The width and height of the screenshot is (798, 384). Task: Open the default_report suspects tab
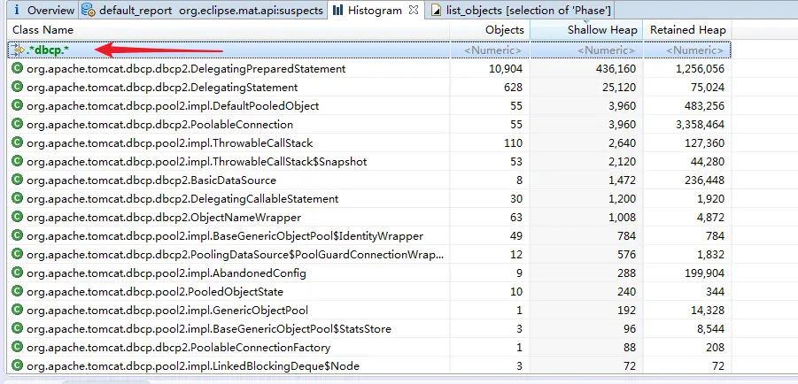click(203, 10)
